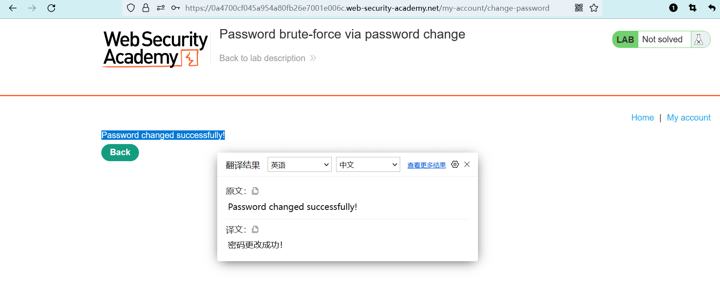The height and width of the screenshot is (283, 720).
Task: Click the green Back button
Action: 120,153
